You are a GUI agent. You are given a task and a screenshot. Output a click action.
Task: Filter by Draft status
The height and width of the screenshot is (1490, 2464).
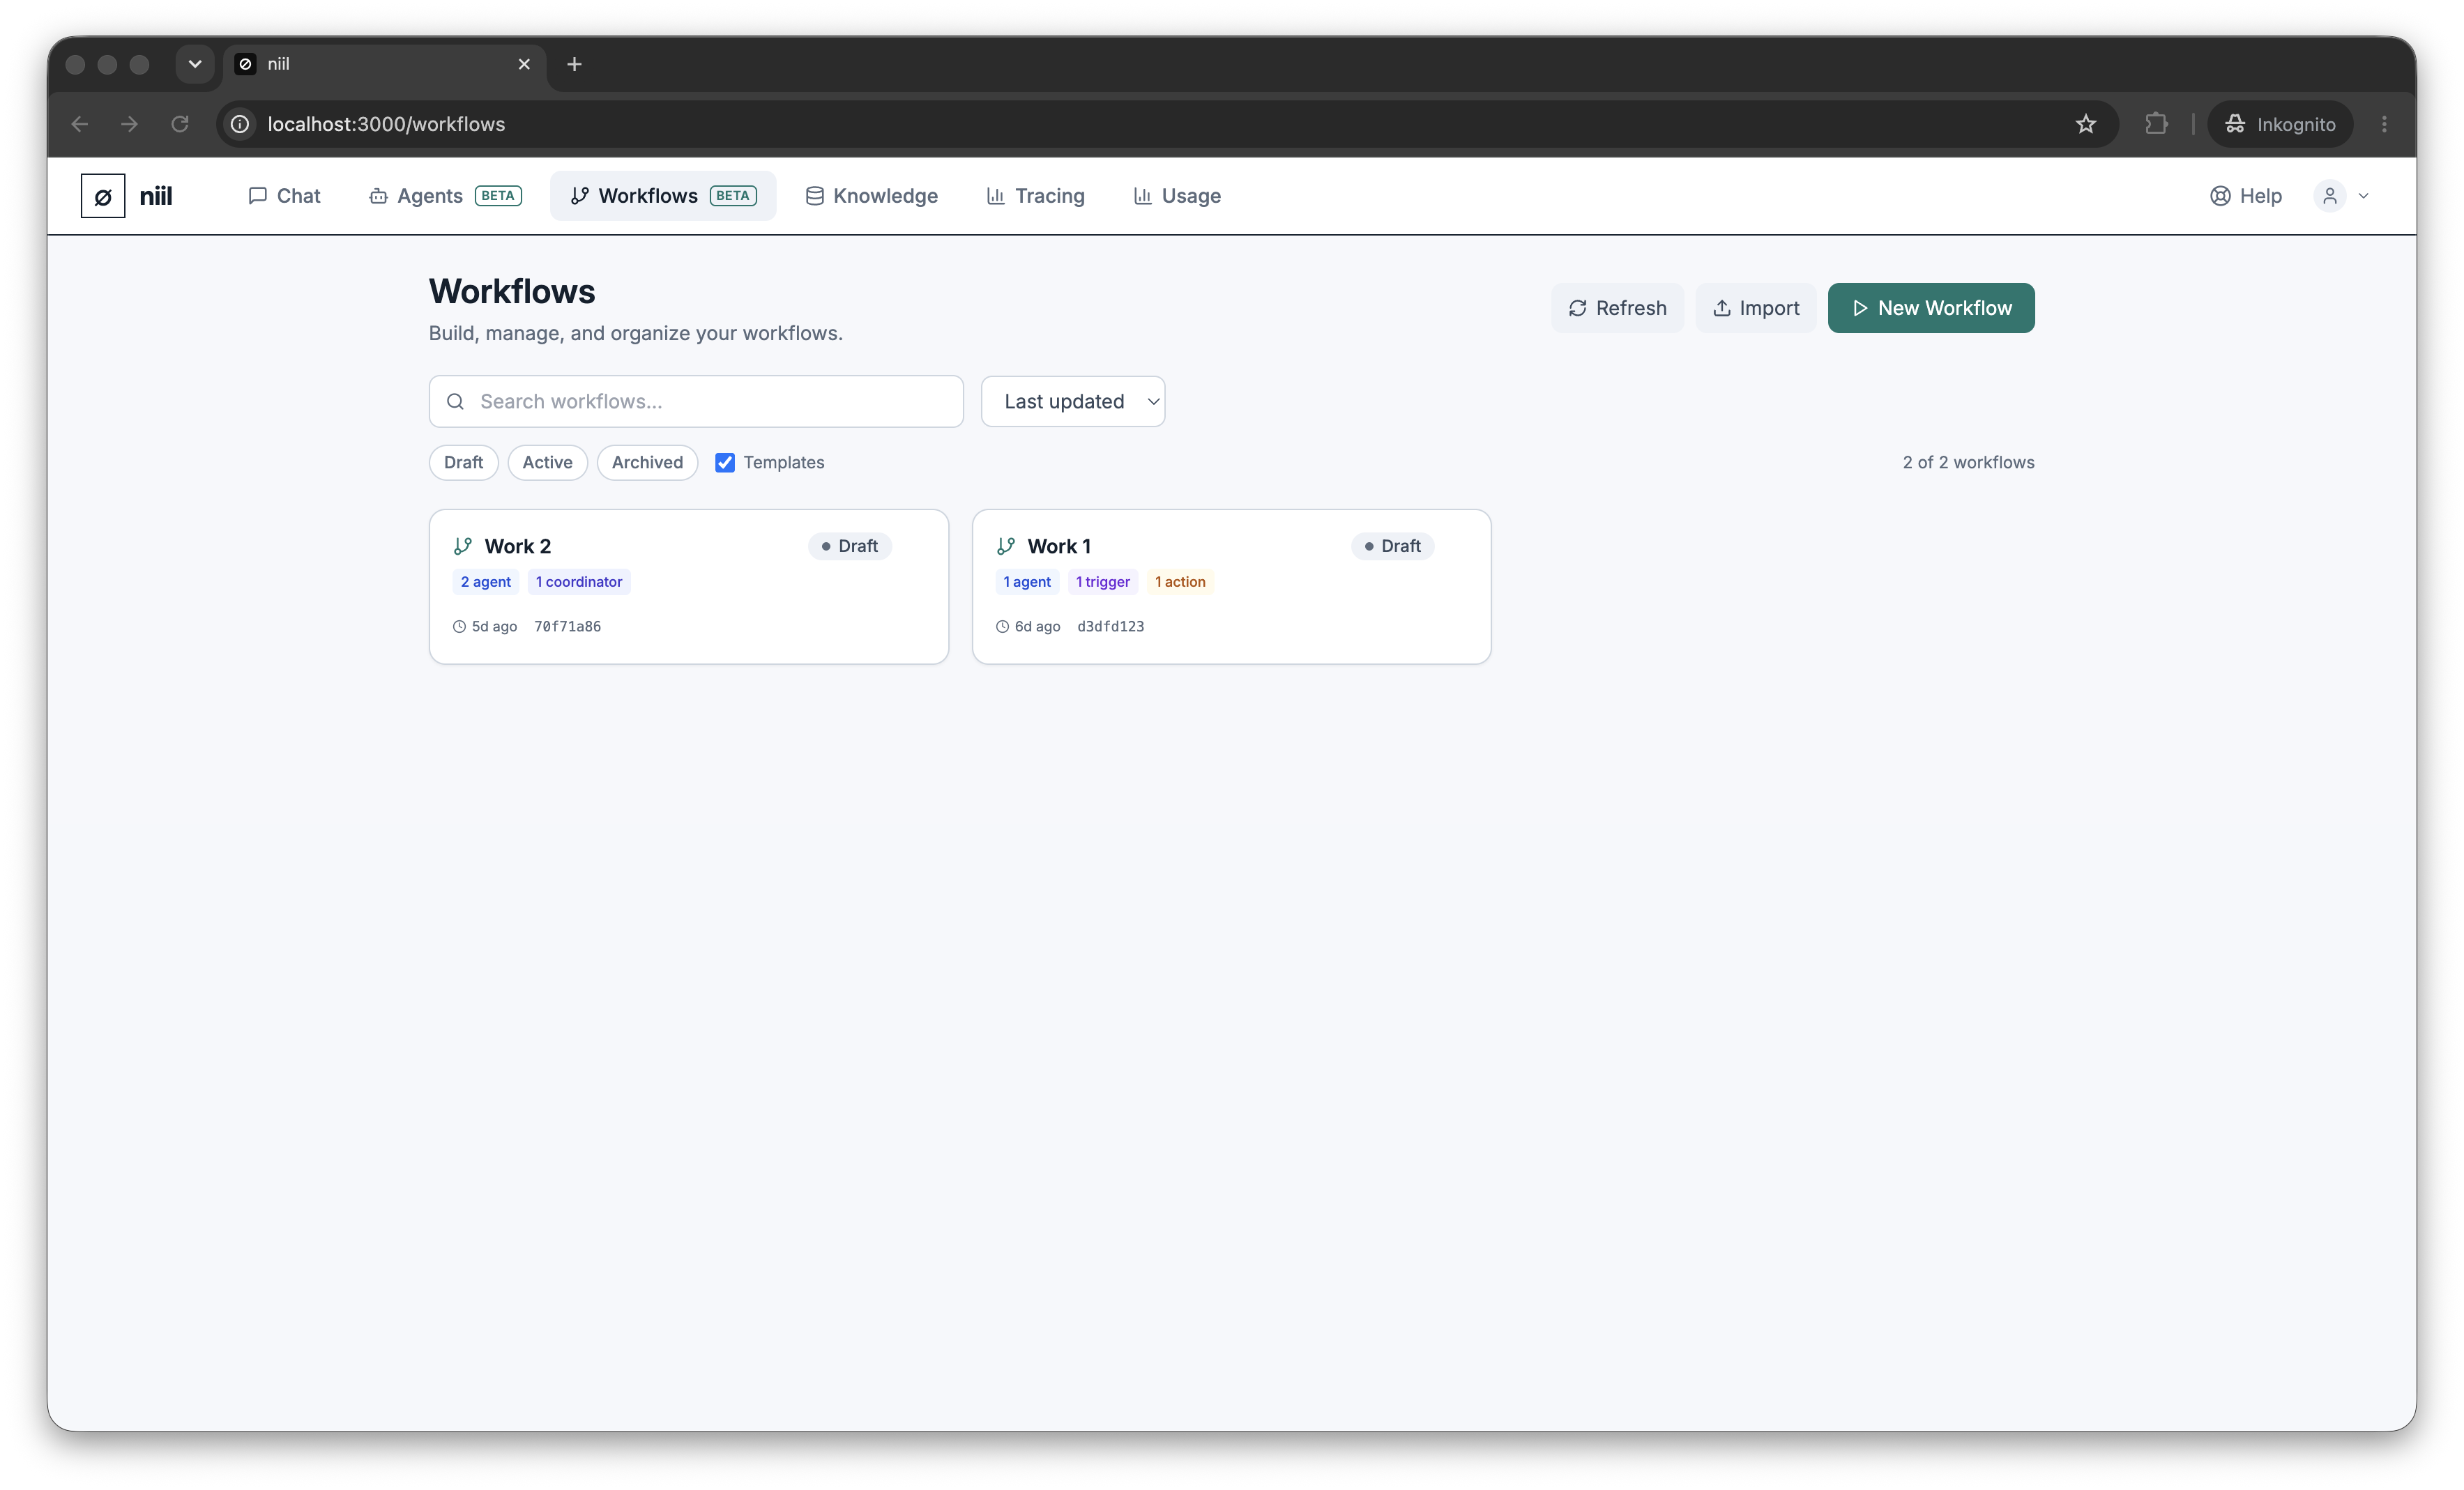click(463, 463)
